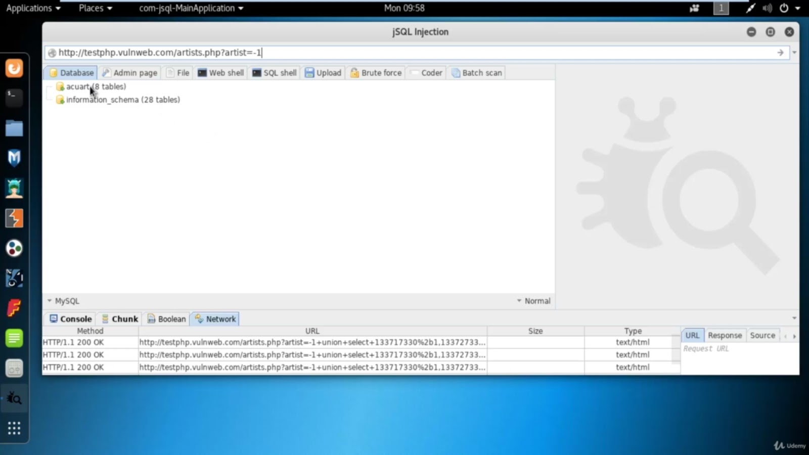Image resolution: width=809 pixels, height=455 pixels.
Task: Click the Admin page key icon
Action: [x=106, y=72]
